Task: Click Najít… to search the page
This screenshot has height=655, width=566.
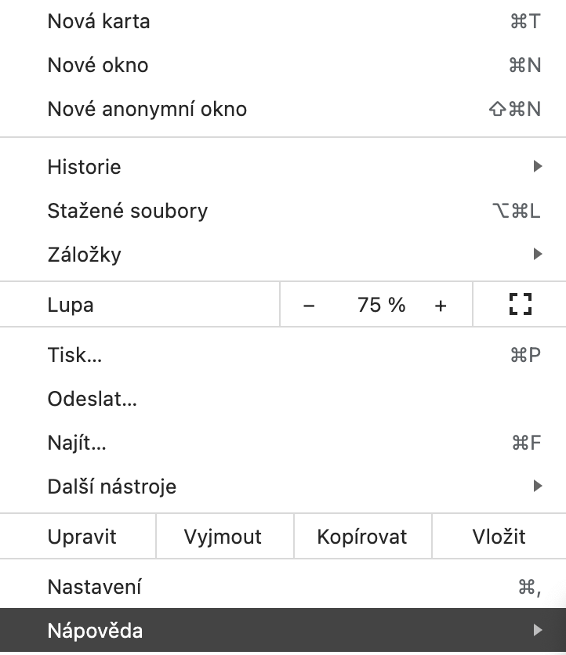Action: coord(77,443)
